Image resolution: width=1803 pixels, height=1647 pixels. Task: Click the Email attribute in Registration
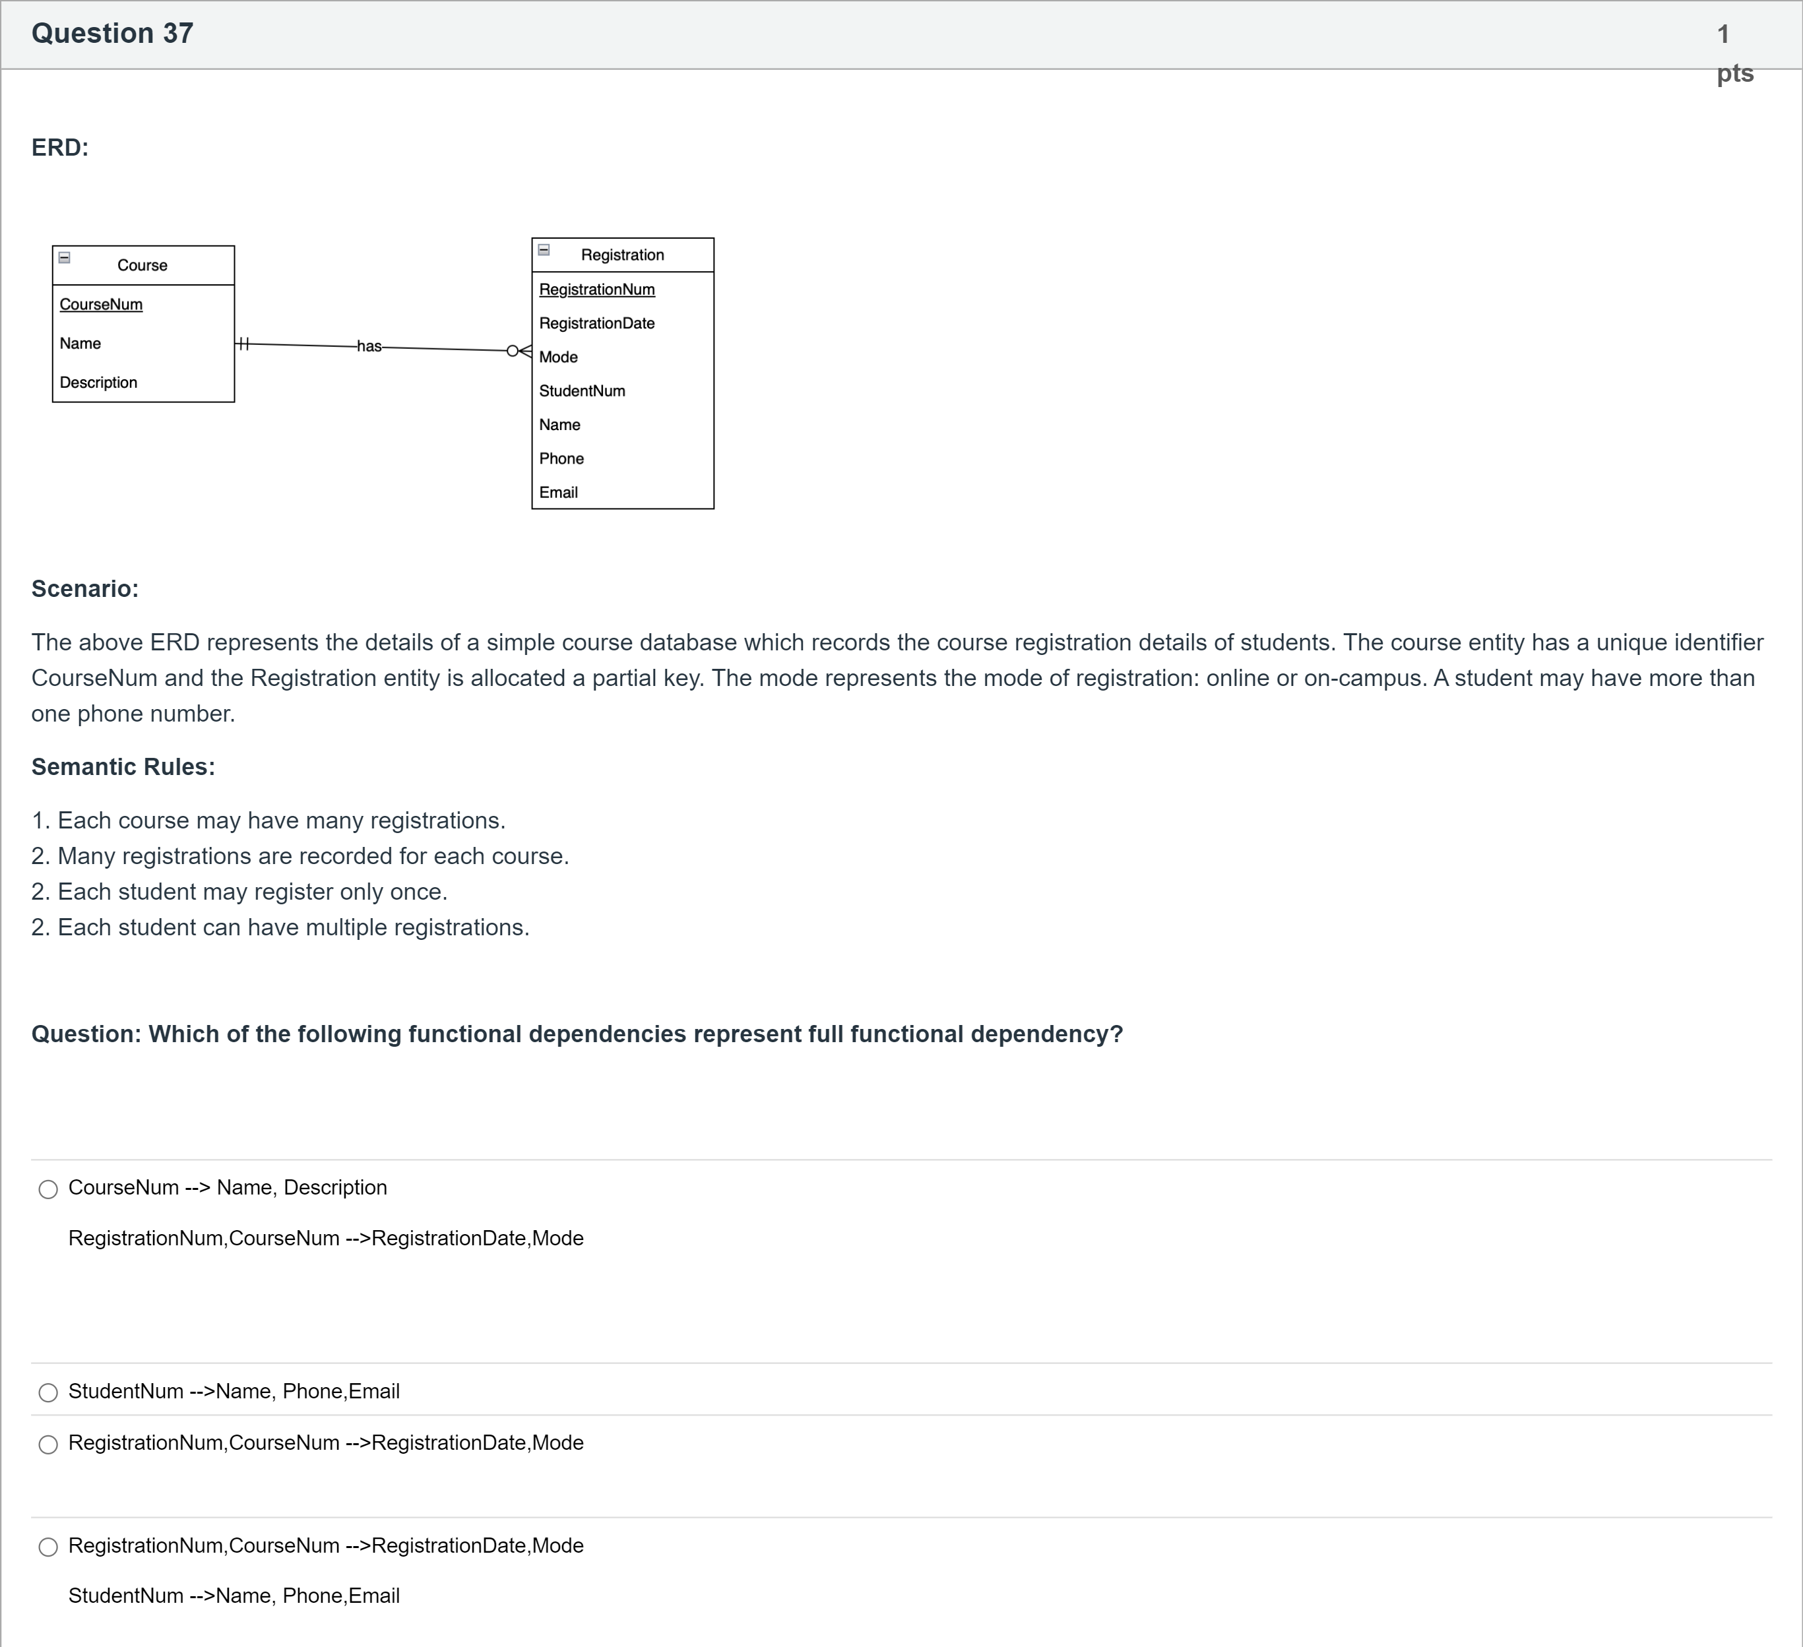[558, 493]
